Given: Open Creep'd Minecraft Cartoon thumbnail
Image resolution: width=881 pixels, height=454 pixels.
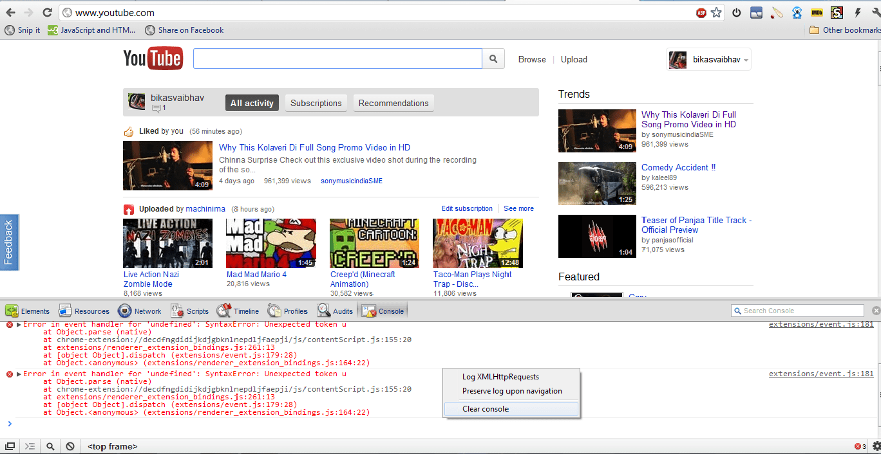Looking at the screenshot, I should point(374,243).
